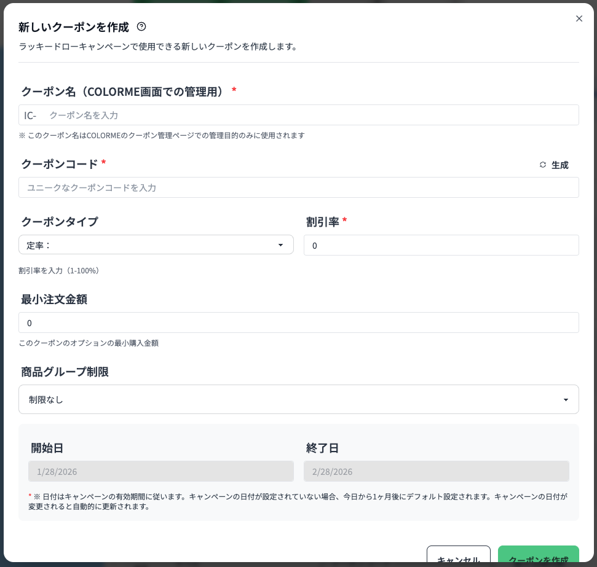Click the 最小注文金額 amount field
The image size is (597, 567).
299,323
